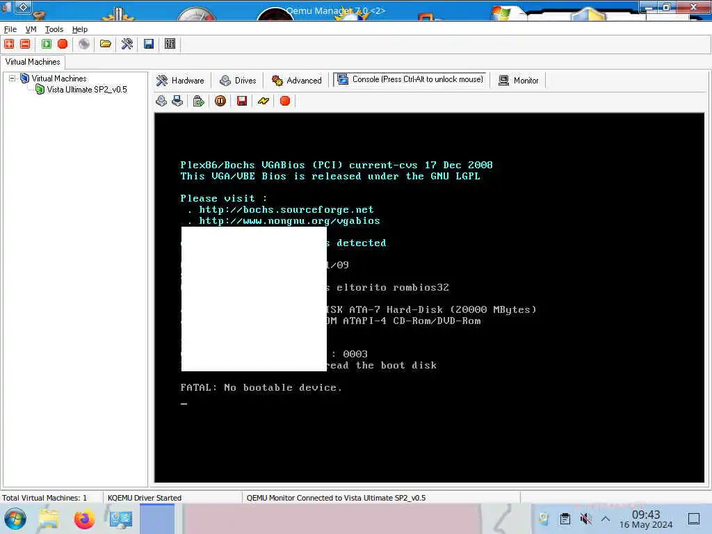712x534 pixels.
Task: Click the blue floppy disk save icon
Action: [x=149, y=44]
